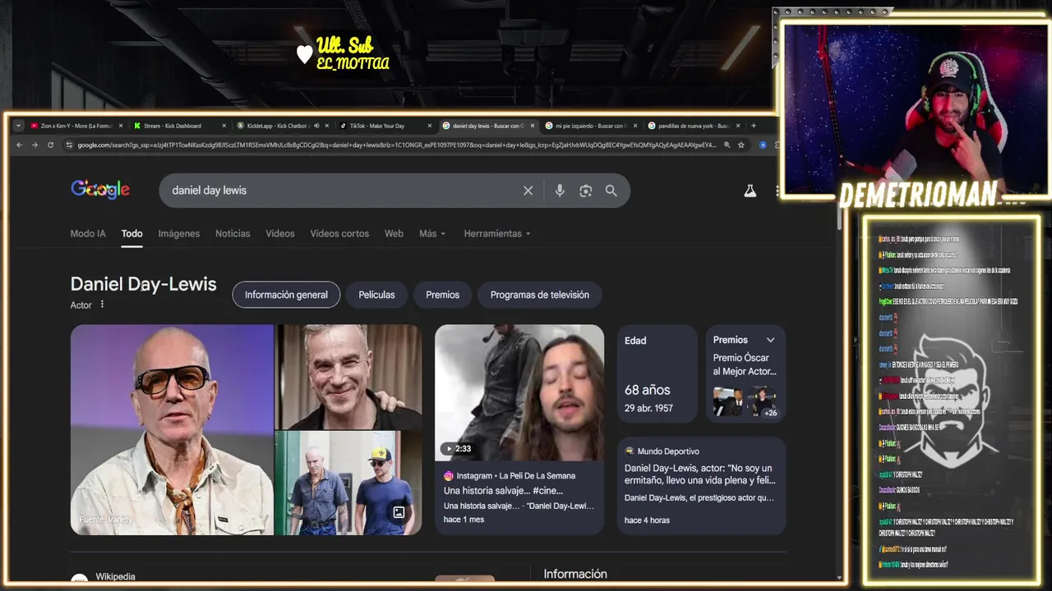Open the tab search dropdown arrow
This screenshot has width=1052, height=591.
pos(18,126)
